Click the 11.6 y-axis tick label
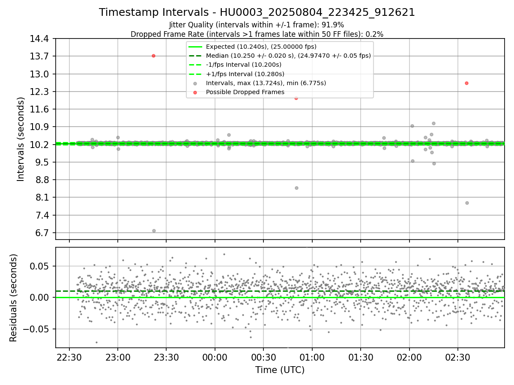Screen dimensions: 514x385 41,110
